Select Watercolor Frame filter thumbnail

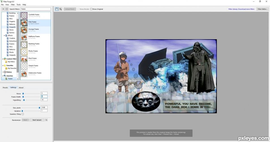coord(24,74)
